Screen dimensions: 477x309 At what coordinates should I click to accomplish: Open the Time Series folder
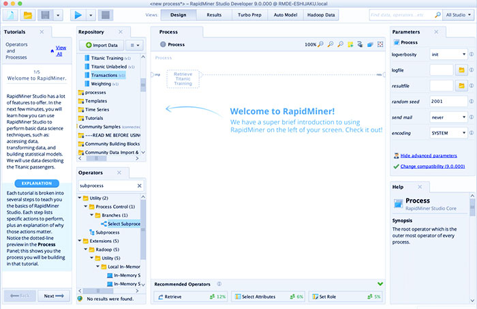[x=94, y=109]
